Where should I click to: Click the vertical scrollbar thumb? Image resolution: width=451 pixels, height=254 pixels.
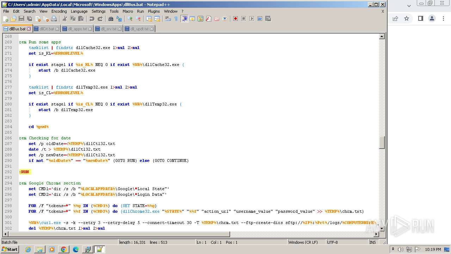point(382,143)
